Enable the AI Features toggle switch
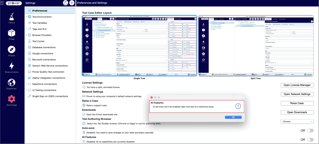Viewport: 319px width, 144px height. 310,140
